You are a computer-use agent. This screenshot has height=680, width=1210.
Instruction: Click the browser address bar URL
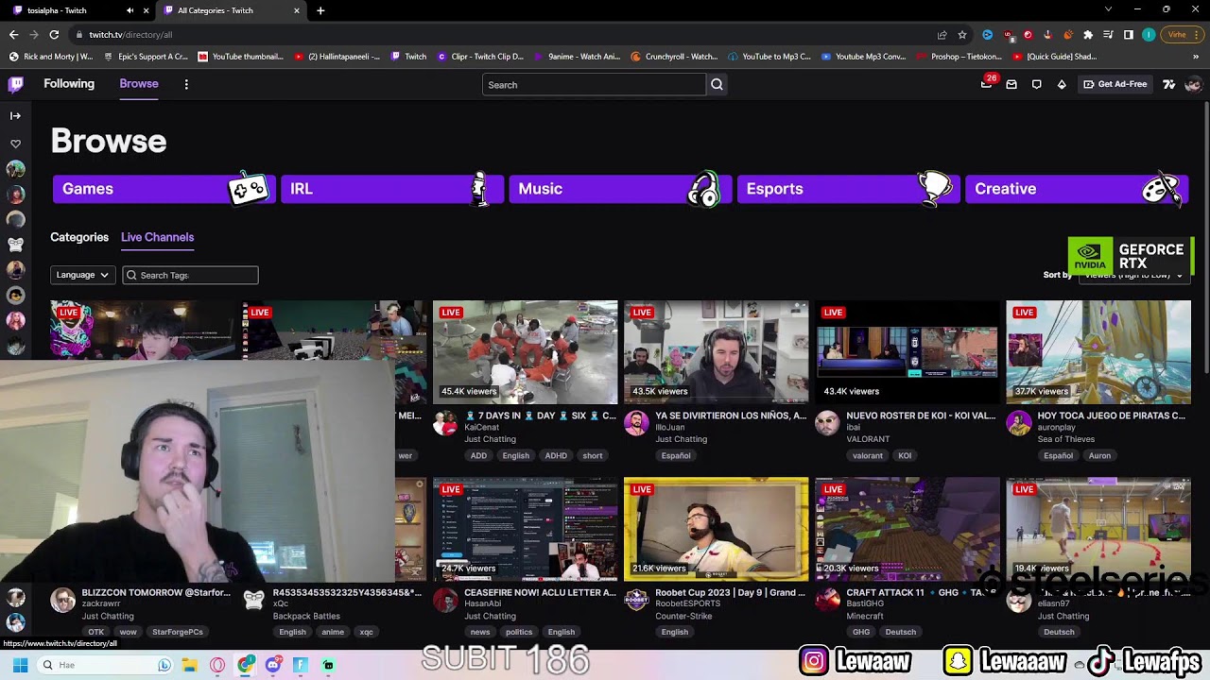coord(130,35)
